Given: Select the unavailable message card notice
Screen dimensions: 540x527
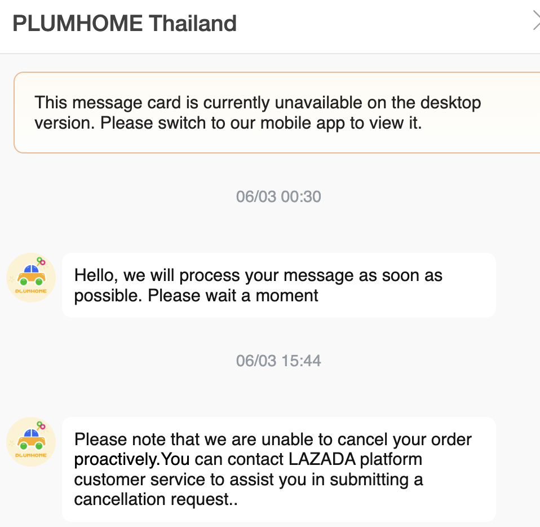Looking at the screenshot, I should point(276,113).
